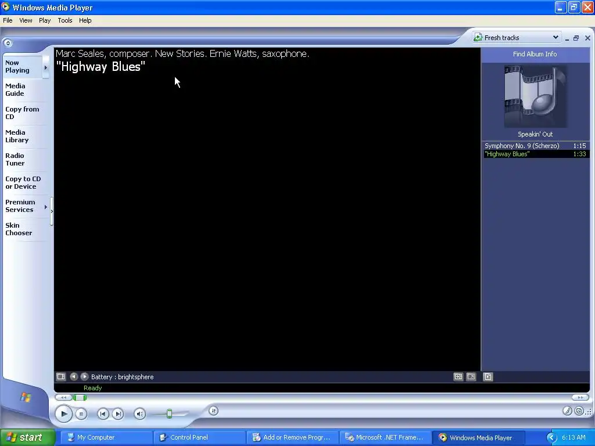
Task: Minimize the inner player pane
Action: (x=567, y=38)
